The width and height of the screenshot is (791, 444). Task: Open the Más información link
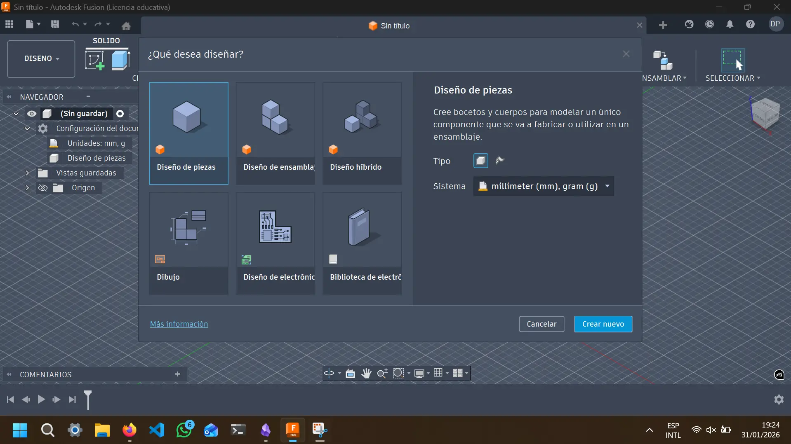(179, 324)
